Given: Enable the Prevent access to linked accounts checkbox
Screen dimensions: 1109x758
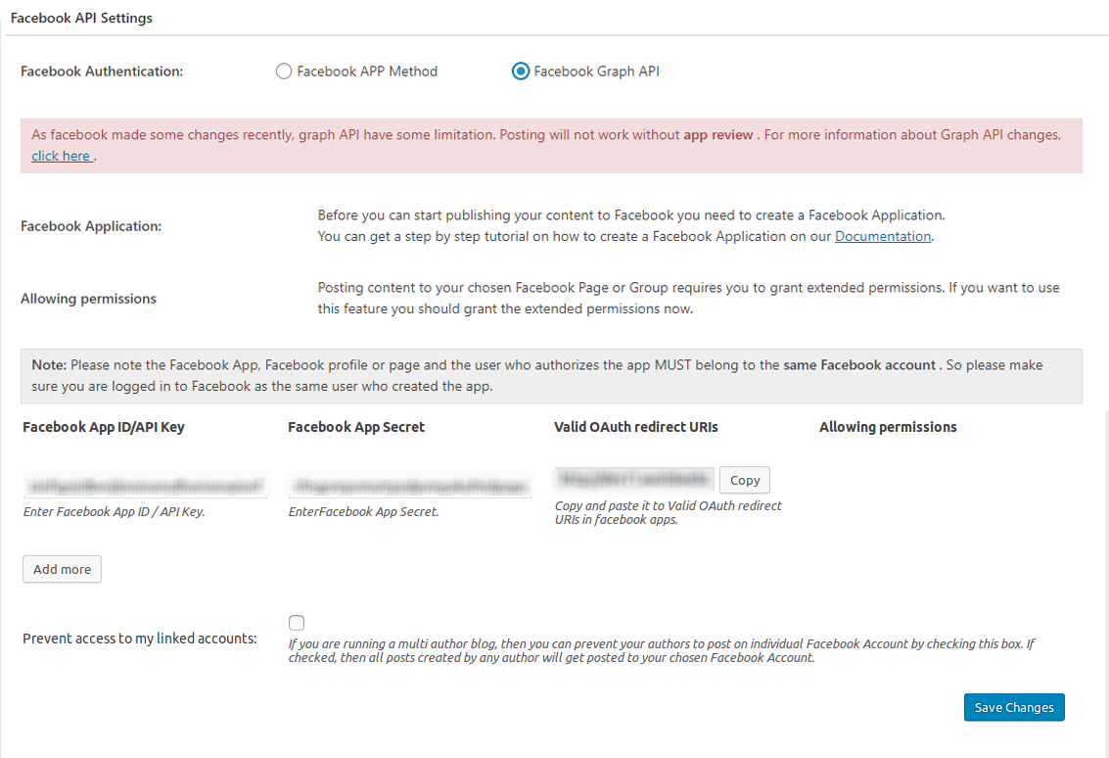Looking at the screenshot, I should coord(297,623).
